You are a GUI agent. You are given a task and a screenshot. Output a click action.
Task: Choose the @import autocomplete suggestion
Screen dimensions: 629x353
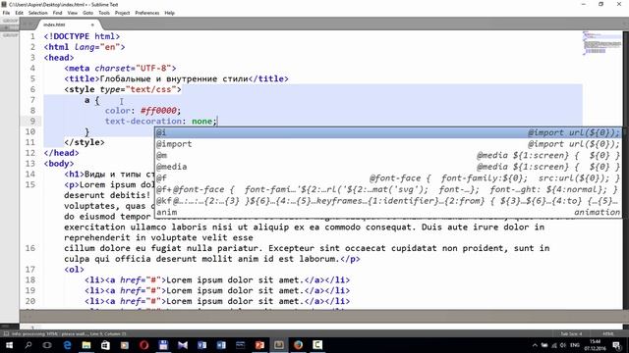388,144
